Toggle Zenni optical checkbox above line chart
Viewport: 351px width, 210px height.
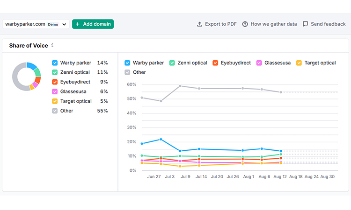click(x=172, y=63)
